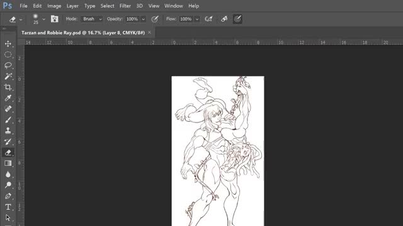Select the Type tool
The image size is (403, 226).
(8, 207)
